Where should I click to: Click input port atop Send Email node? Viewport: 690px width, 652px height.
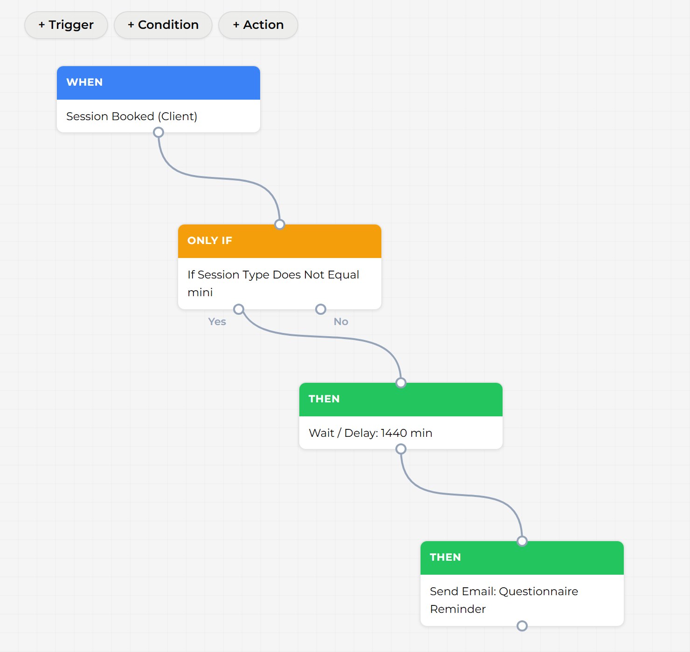point(522,541)
